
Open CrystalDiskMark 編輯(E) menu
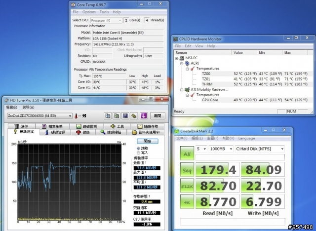[x=197, y=138]
